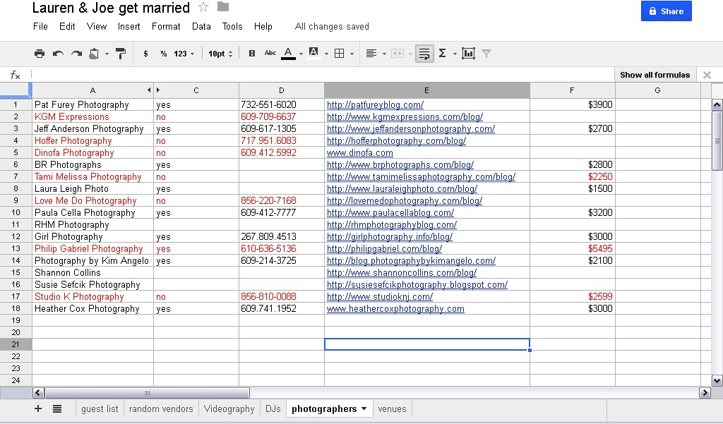Switch to random vendors sheet tab
The width and height of the screenshot is (723, 424).
pos(161,408)
